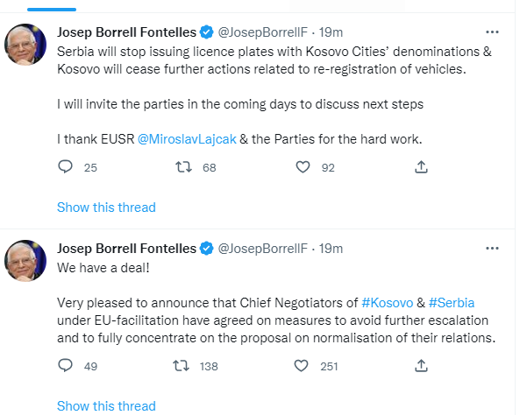Open the #Kosovo hashtag
This screenshot has width=527, height=415.
click(388, 303)
